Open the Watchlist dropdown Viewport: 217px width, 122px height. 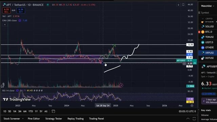208,6
